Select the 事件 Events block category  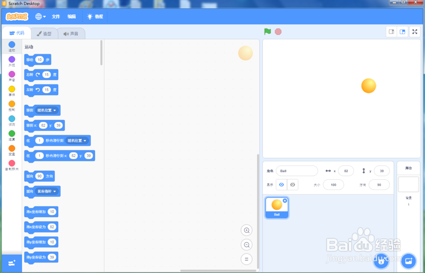pos(11,92)
